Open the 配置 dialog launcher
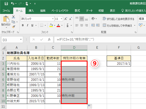The image size is (146, 109). click(135, 32)
